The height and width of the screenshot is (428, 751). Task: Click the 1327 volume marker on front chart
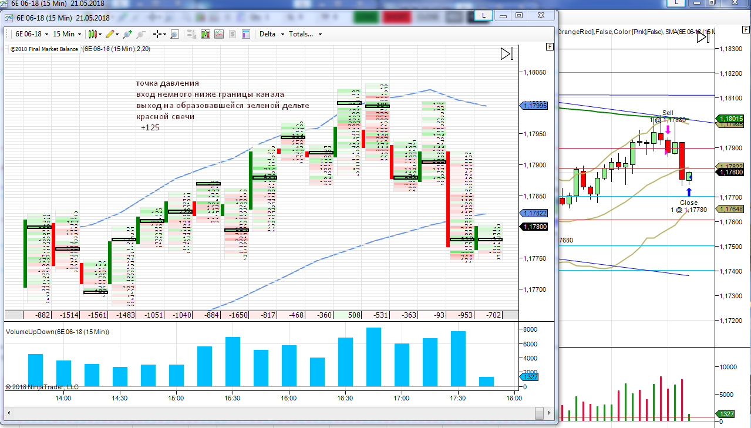[x=529, y=378]
